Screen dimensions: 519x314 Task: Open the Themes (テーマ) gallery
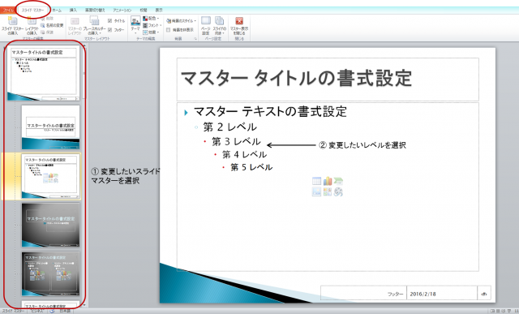(x=135, y=25)
